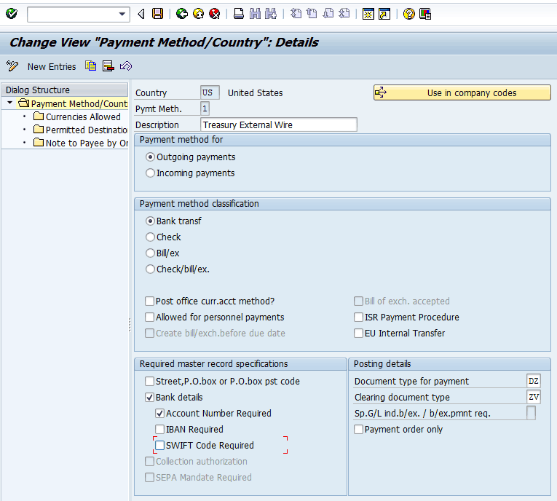This screenshot has width=557, height=501.
Task: Enable the SWIFT Code Required checkbox
Action: [x=160, y=446]
